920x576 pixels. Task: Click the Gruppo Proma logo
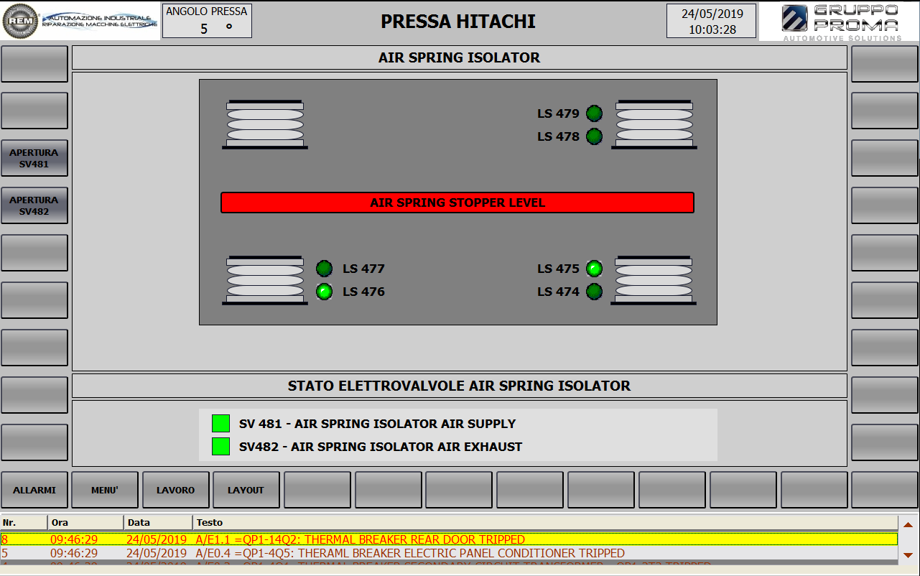pyautogui.click(x=840, y=22)
